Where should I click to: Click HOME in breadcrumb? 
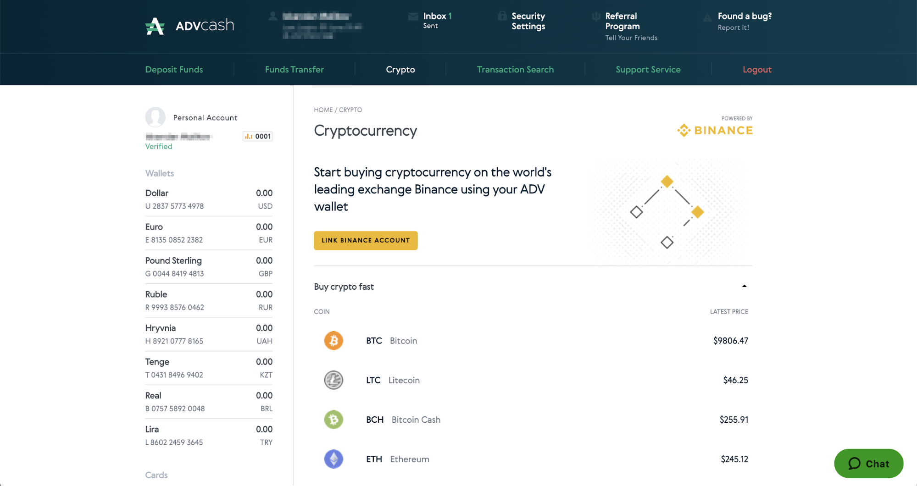click(323, 110)
